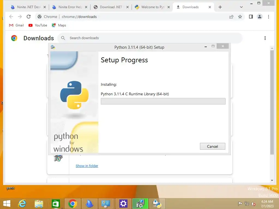Click muted volume tray icon

pos(253,204)
